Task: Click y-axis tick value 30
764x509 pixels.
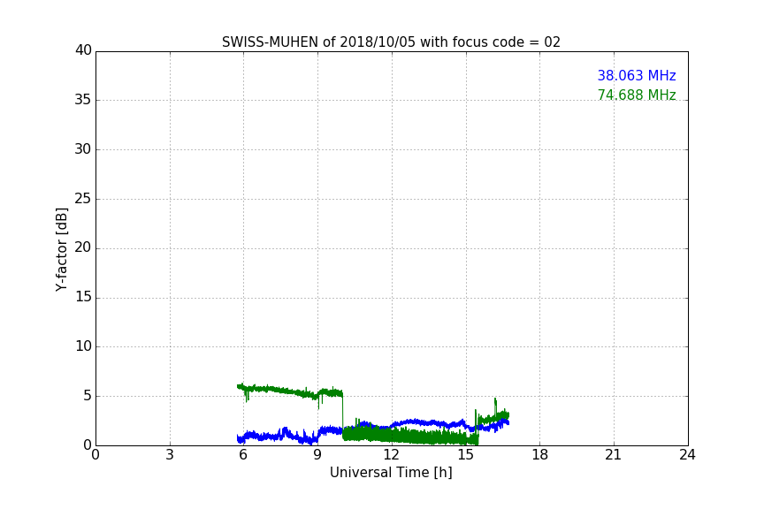Action: tap(83, 148)
